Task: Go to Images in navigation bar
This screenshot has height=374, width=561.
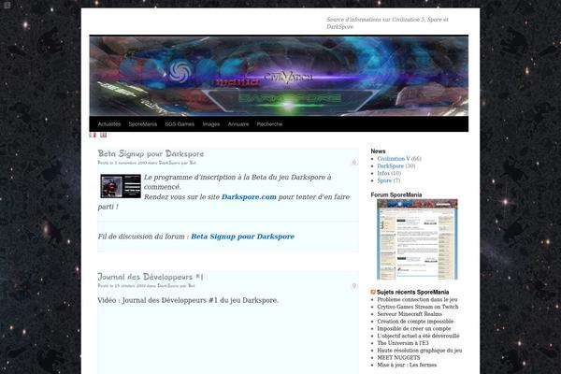Action: pyautogui.click(x=211, y=124)
